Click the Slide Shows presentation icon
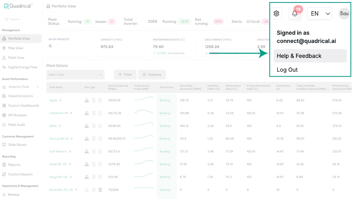This screenshot has height=199, width=355. point(4,145)
